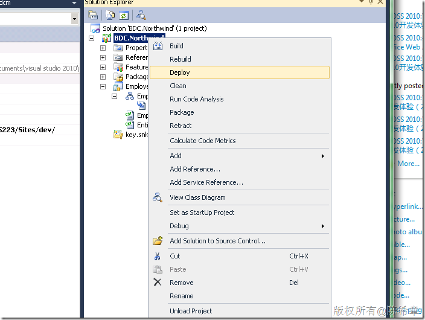Choose Rebuild from the context menu
Image resolution: width=425 pixels, height=320 pixels.
[x=240, y=59]
